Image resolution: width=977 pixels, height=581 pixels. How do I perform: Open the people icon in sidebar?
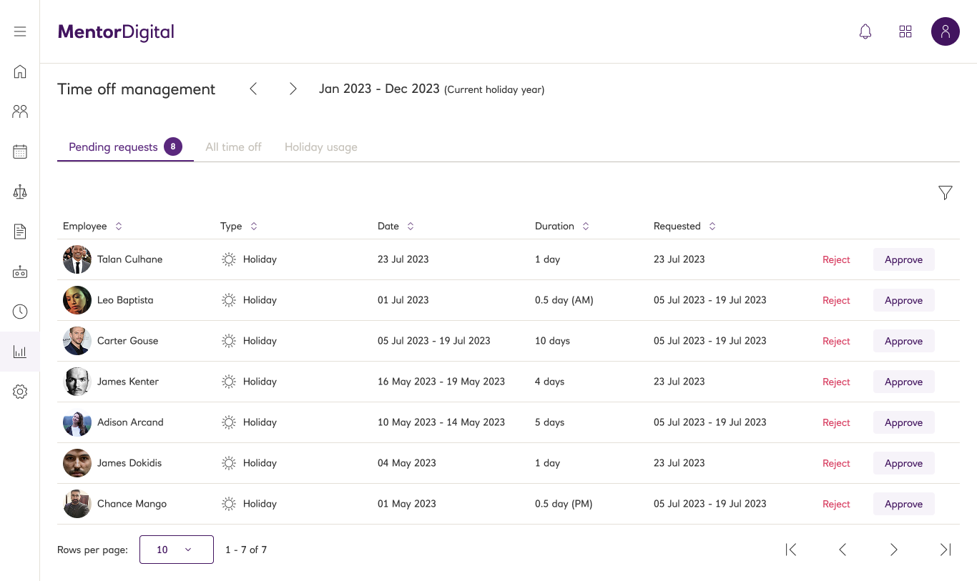click(20, 111)
